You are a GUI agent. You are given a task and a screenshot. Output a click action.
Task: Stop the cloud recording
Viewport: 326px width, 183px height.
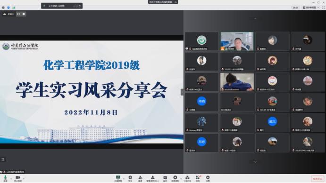pos(24,14)
